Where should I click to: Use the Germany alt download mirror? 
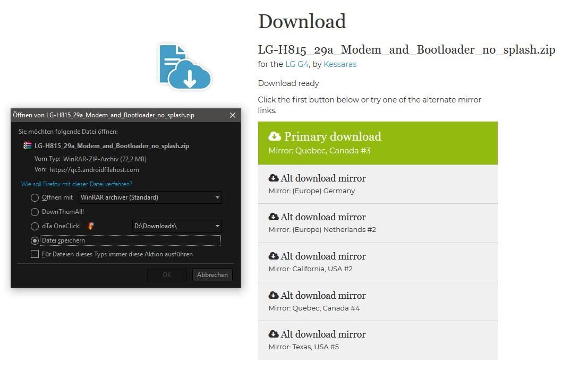tap(378, 184)
